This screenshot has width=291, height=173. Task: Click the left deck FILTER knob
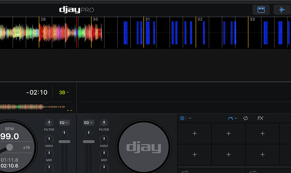point(49,122)
